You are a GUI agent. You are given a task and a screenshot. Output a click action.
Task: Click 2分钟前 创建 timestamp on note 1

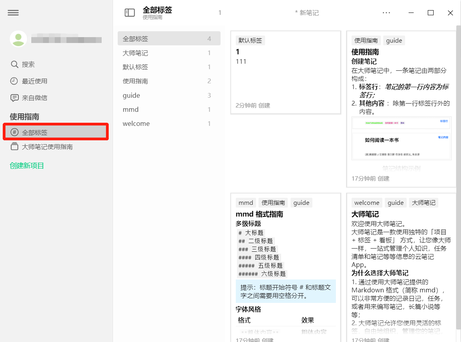tap(253, 106)
